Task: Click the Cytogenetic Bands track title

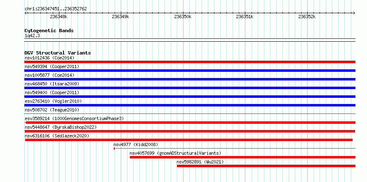Action: [x=49, y=31]
